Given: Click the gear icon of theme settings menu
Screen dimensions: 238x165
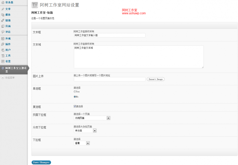Looking at the screenshot, I should [x=3, y=68].
